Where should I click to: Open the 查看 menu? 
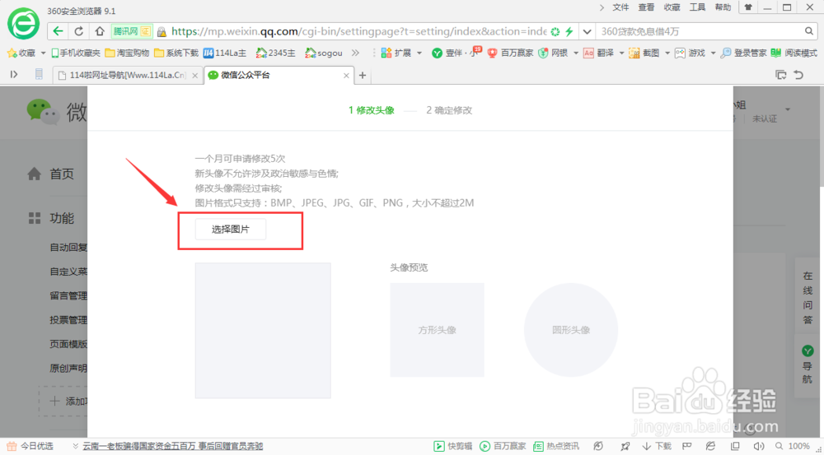click(646, 7)
